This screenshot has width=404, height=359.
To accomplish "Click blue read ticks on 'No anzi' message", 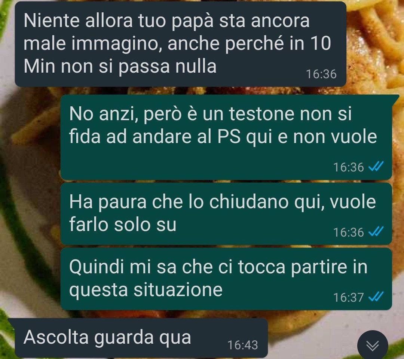I will tap(376, 166).
